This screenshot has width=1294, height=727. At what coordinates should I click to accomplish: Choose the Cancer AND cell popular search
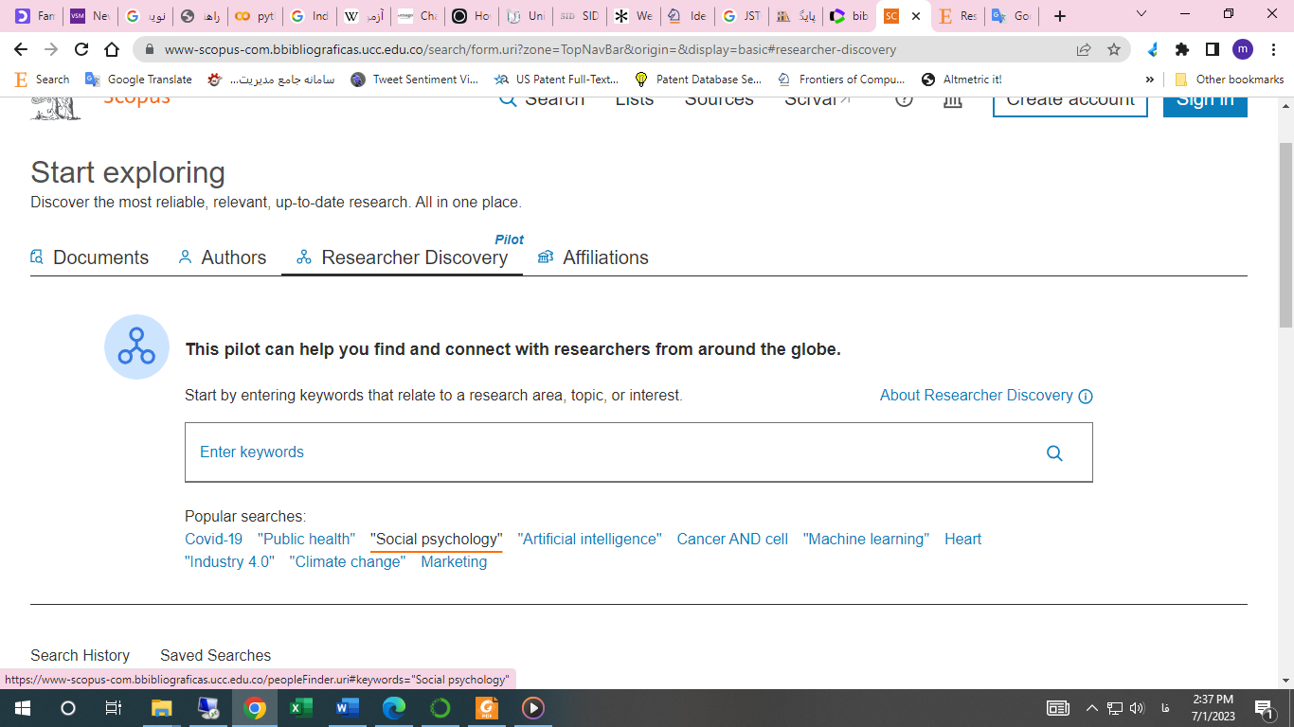point(732,539)
